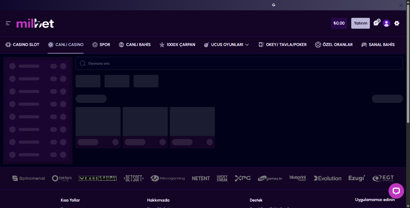Open the settings gear icon
This screenshot has width=410, height=208.
397,23
